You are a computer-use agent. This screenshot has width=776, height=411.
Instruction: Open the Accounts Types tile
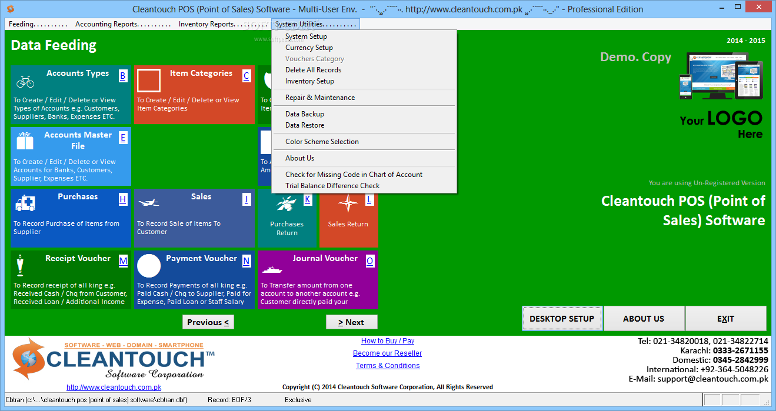(x=71, y=95)
